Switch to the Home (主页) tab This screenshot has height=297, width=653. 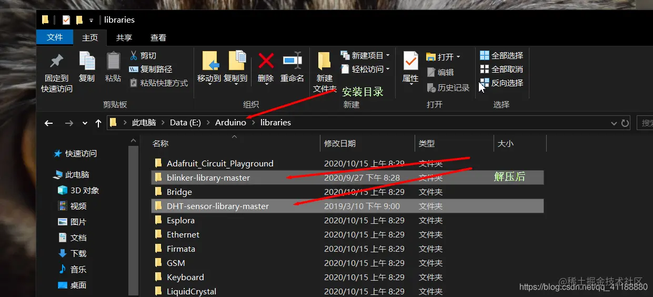click(90, 37)
